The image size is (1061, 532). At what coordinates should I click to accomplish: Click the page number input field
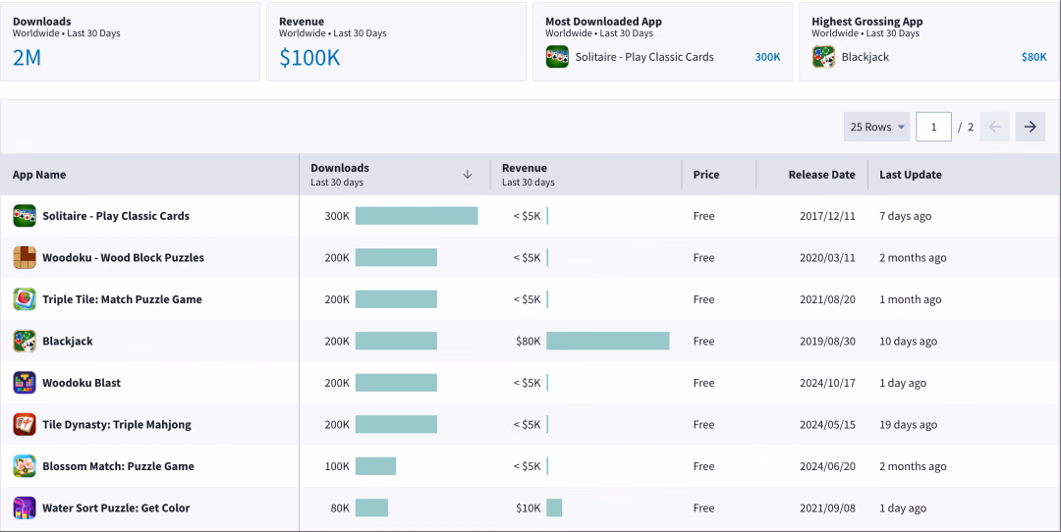[x=934, y=127]
